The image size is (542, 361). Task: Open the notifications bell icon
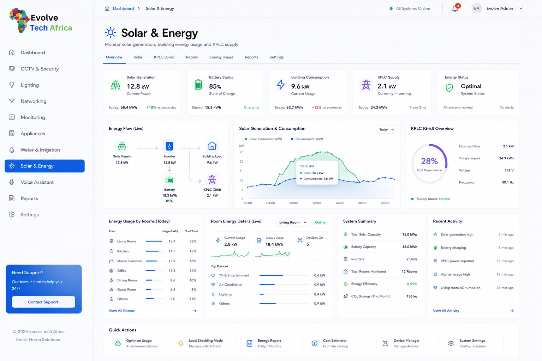pos(455,8)
